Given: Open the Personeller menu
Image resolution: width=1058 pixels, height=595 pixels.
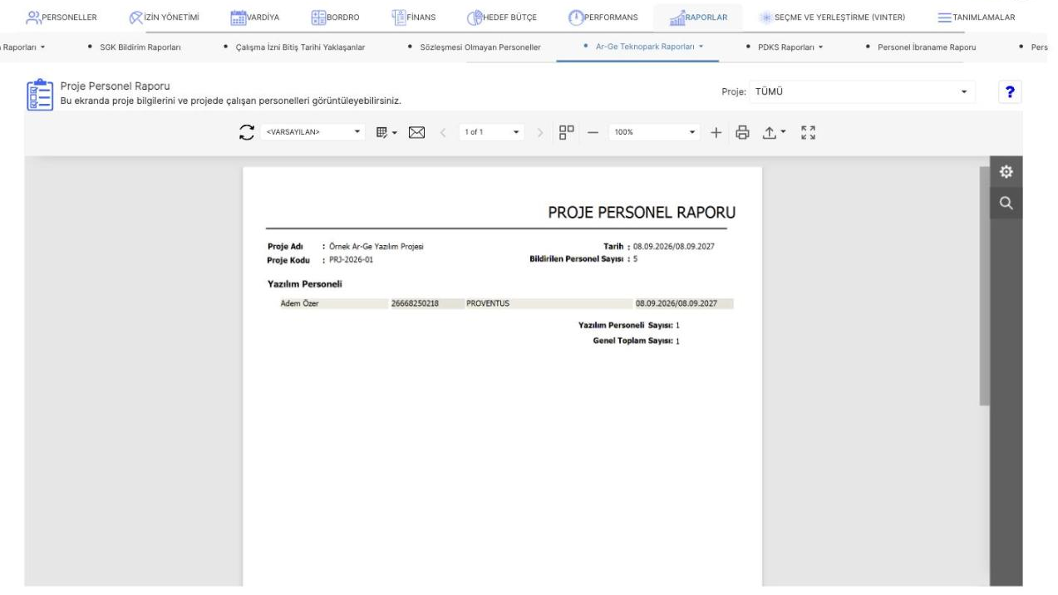Looking at the screenshot, I should click(63, 17).
